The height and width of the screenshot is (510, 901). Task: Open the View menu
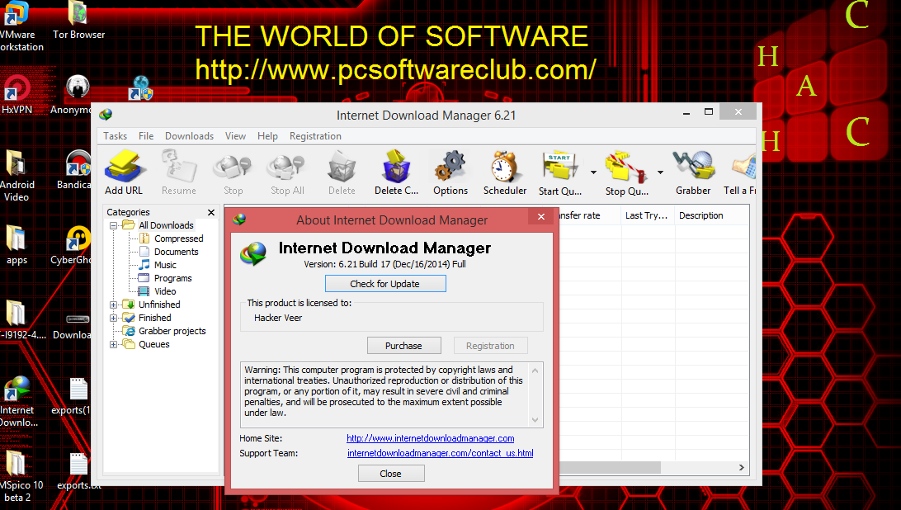(x=235, y=136)
